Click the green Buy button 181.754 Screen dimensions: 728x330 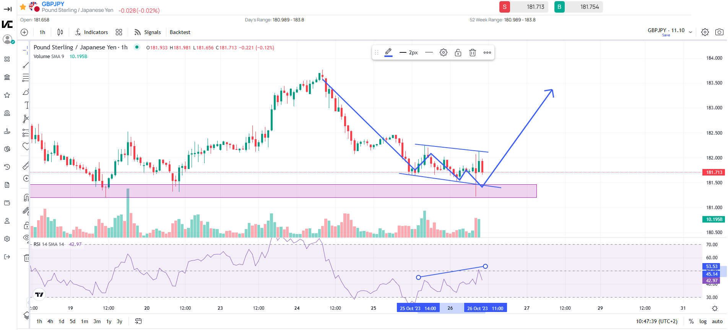coord(578,7)
